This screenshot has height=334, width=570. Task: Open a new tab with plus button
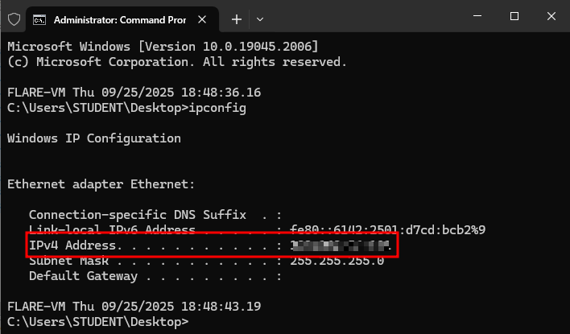point(237,18)
